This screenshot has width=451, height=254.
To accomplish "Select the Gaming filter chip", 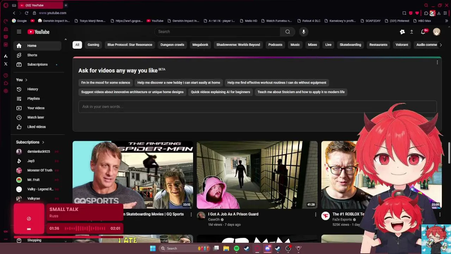I will coord(93,45).
